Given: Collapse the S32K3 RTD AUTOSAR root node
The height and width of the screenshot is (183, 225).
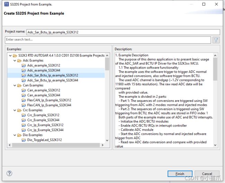Looking at the screenshot, I should [x=10, y=55].
